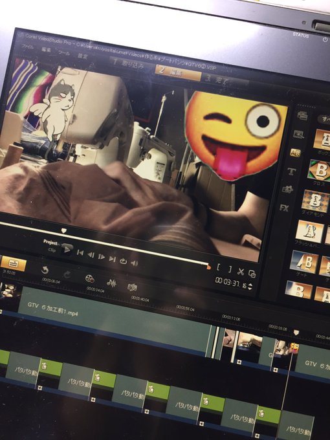Jump to the end with End button
330x440 pixels.
click(x=112, y=259)
